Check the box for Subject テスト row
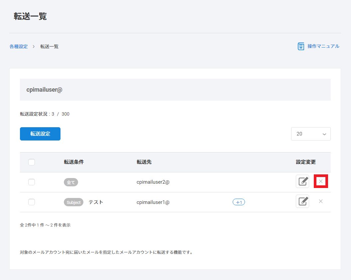The height and width of the screenshot is (280, 351). pos(32,202)
